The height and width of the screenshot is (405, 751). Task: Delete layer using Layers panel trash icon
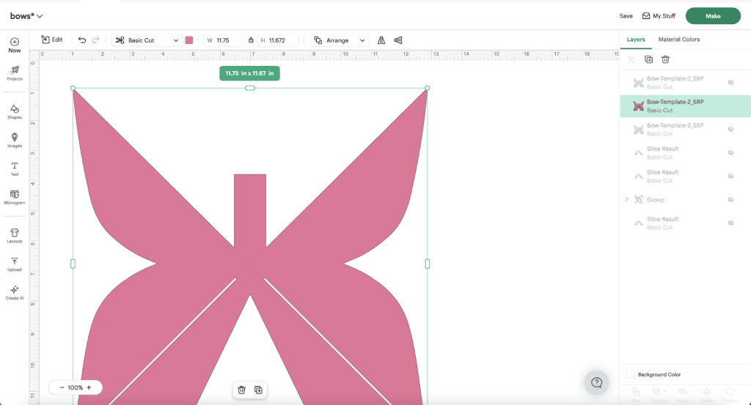(x=666, y=59)
